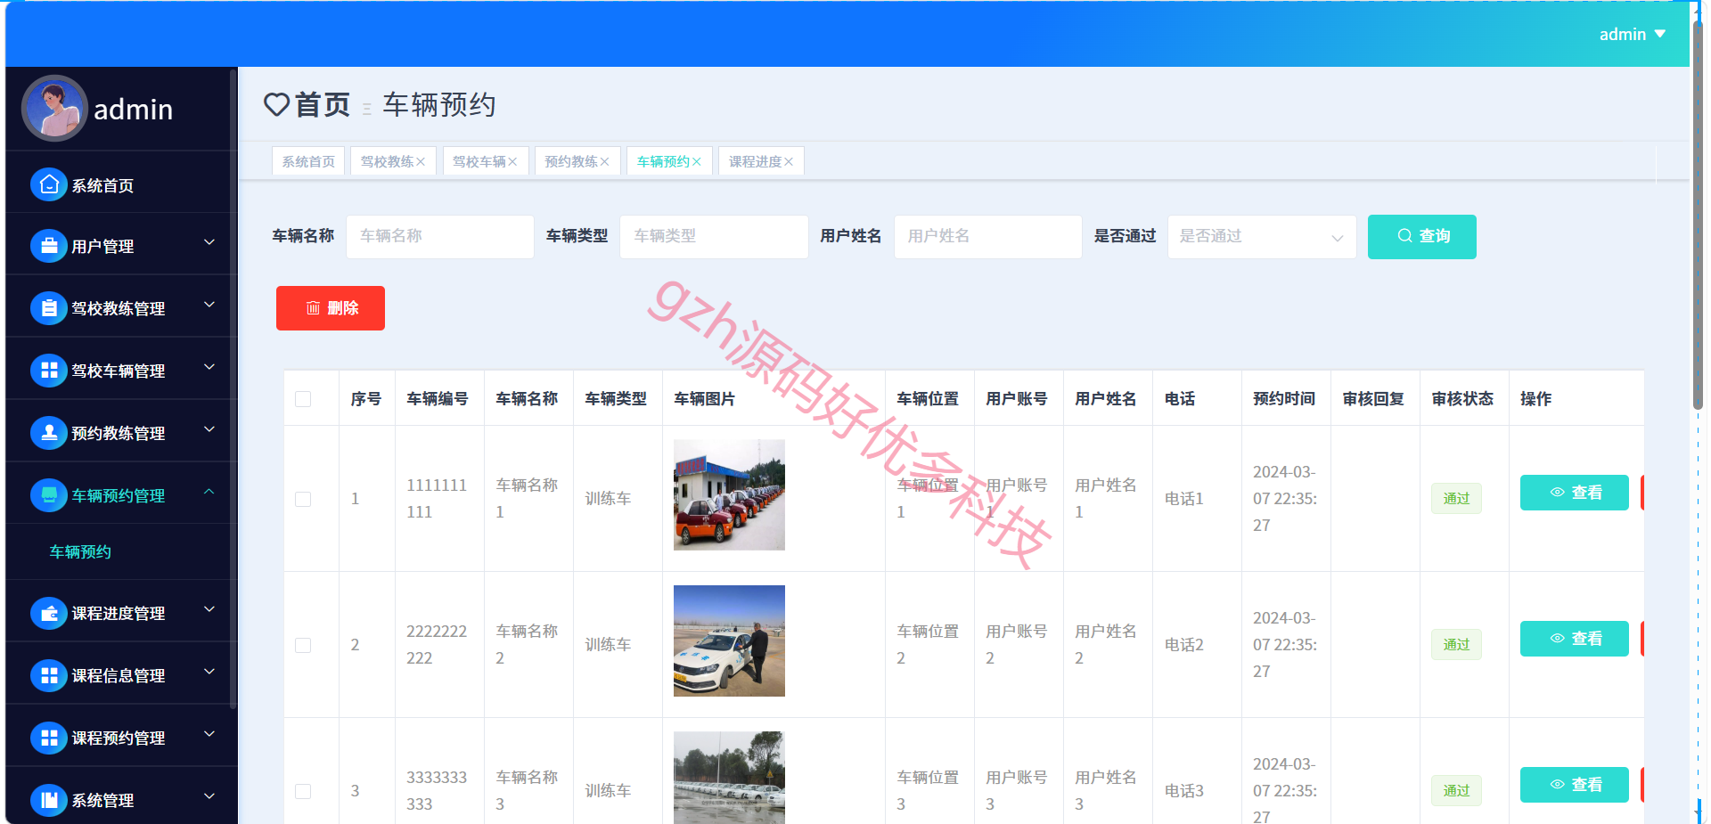Screen dimensions: 1711x824
Task: Click the 通过 status tag in row 2
Action: point(1456,645)
